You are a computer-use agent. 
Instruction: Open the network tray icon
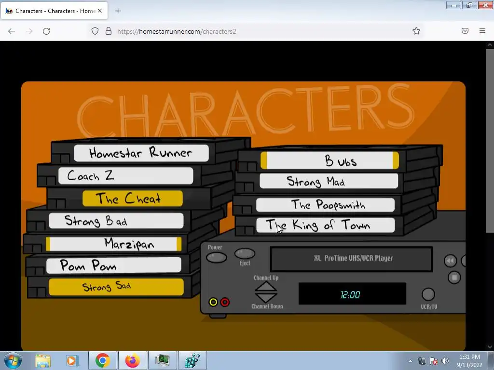click(422, 361)
